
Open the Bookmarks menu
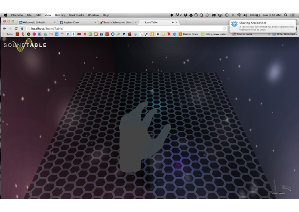(x=76, y=15)
